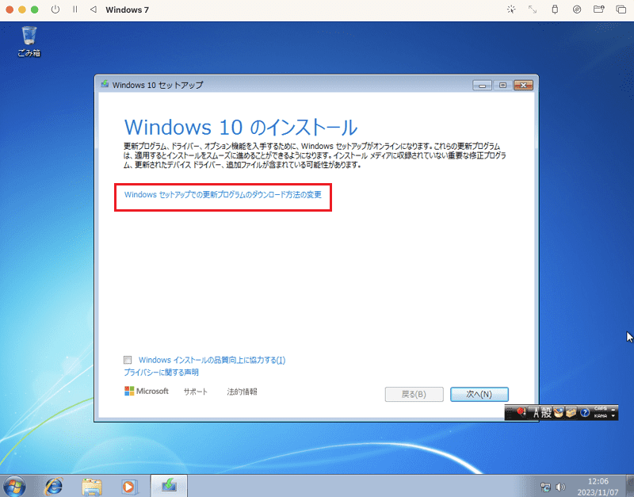
Task: Toggle the CAPS indicator on language bar
Action: point(601,408)
